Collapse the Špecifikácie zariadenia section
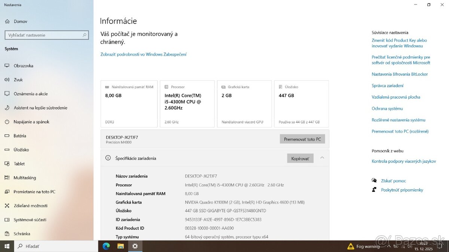This screenshot has width=449, height=252. 322,158
